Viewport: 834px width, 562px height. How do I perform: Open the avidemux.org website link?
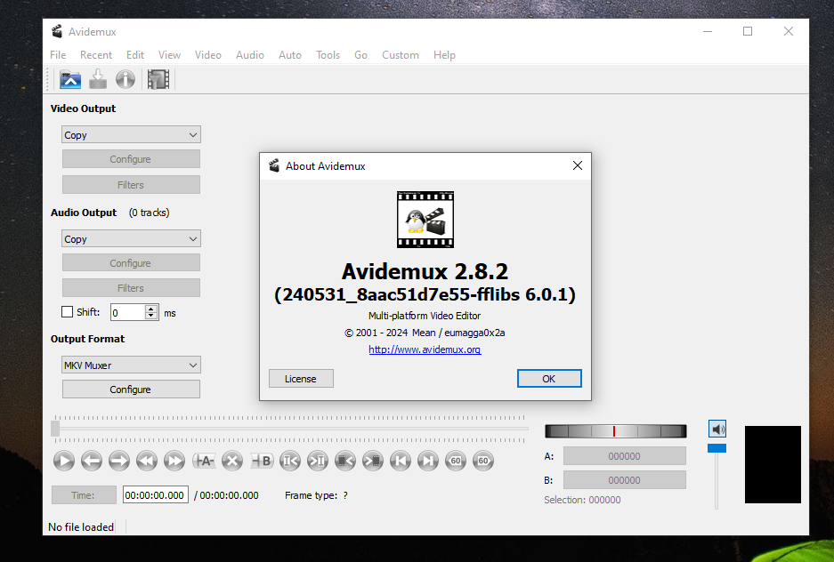[x=425, y=349]
